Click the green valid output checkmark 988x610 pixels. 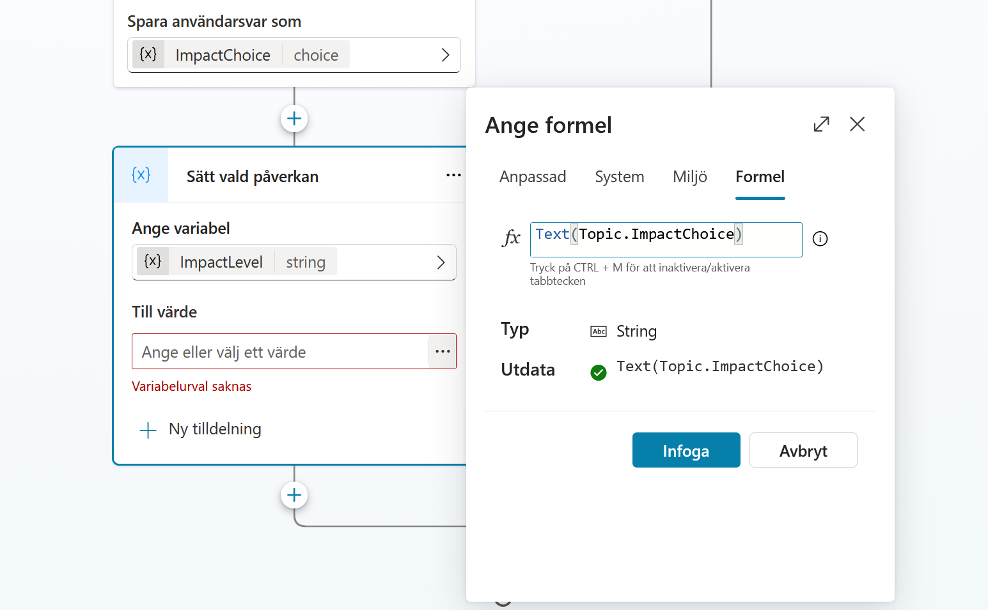click(x=599, y=372)
